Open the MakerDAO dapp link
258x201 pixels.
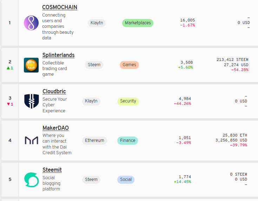(x=55, y=128)
